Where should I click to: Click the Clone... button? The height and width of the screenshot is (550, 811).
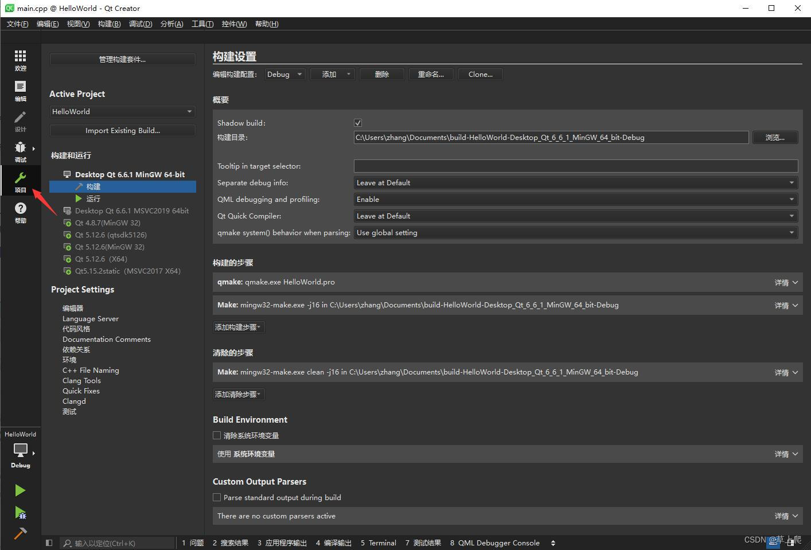pyautogui.click(x=480, y=74)
